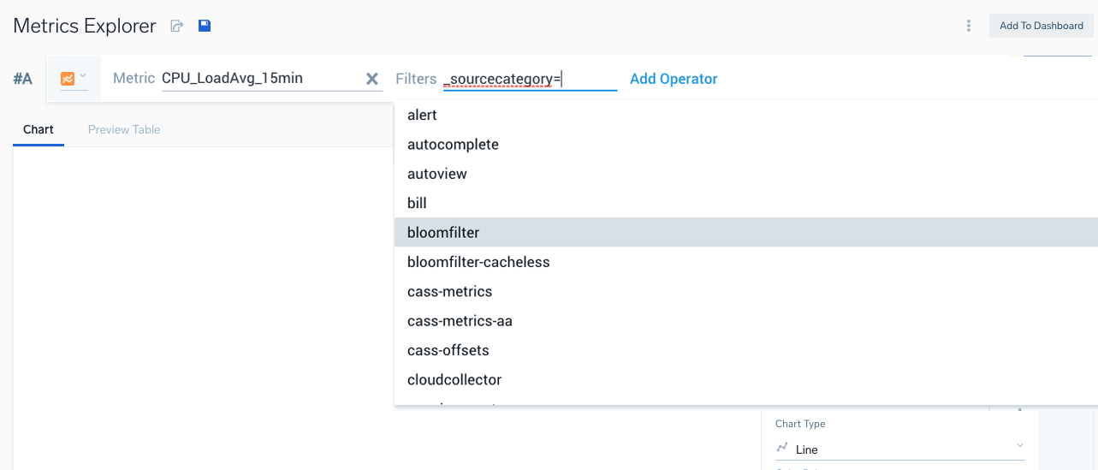Clear the metric with the X icon
Image resolution: width=1098 pixels, height=470 pixels.
click(x=372, y=79)
